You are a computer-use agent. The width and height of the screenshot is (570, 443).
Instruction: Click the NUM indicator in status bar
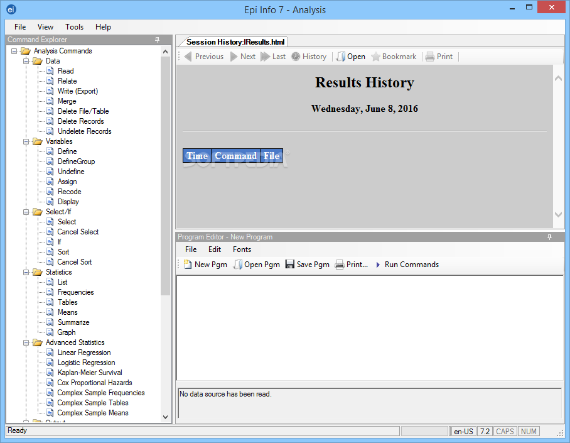coord(529,431)
